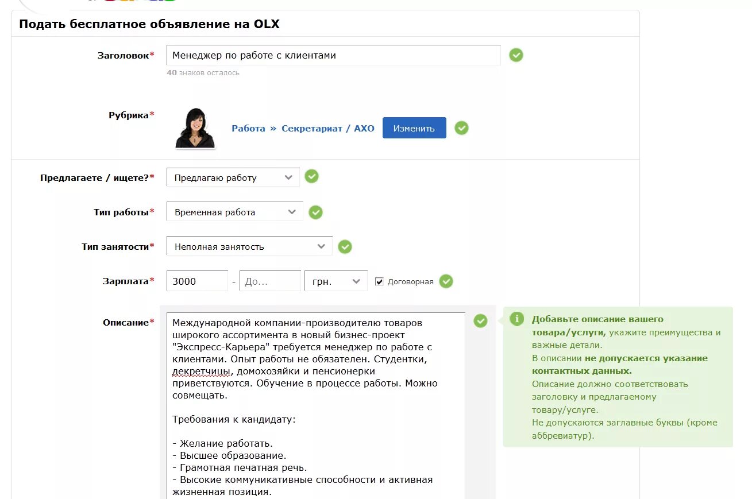Open the Временная работа dropdown

pos(234,212)
